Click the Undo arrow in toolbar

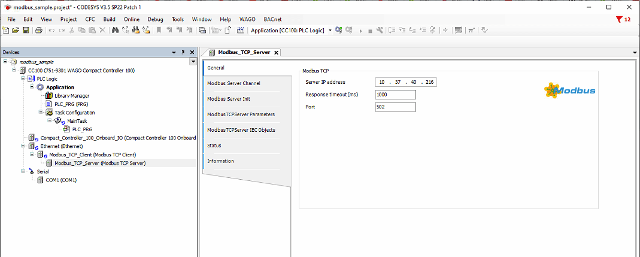coord(51,30)
